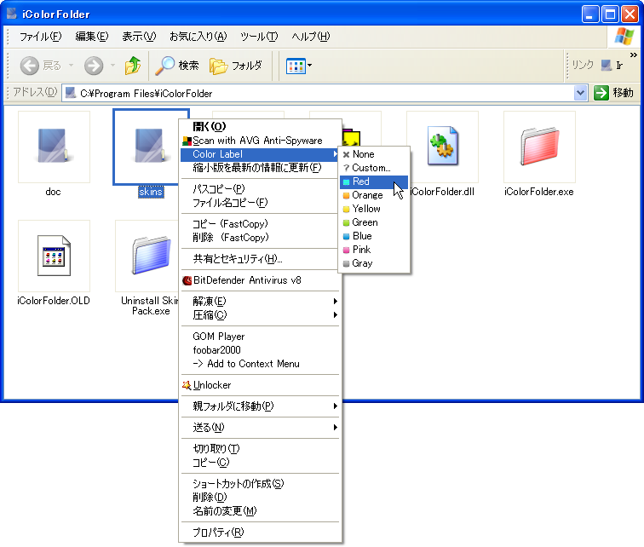Open the Color Label submenu
This screenshot has width=644, height=547.
coord(259,154)
